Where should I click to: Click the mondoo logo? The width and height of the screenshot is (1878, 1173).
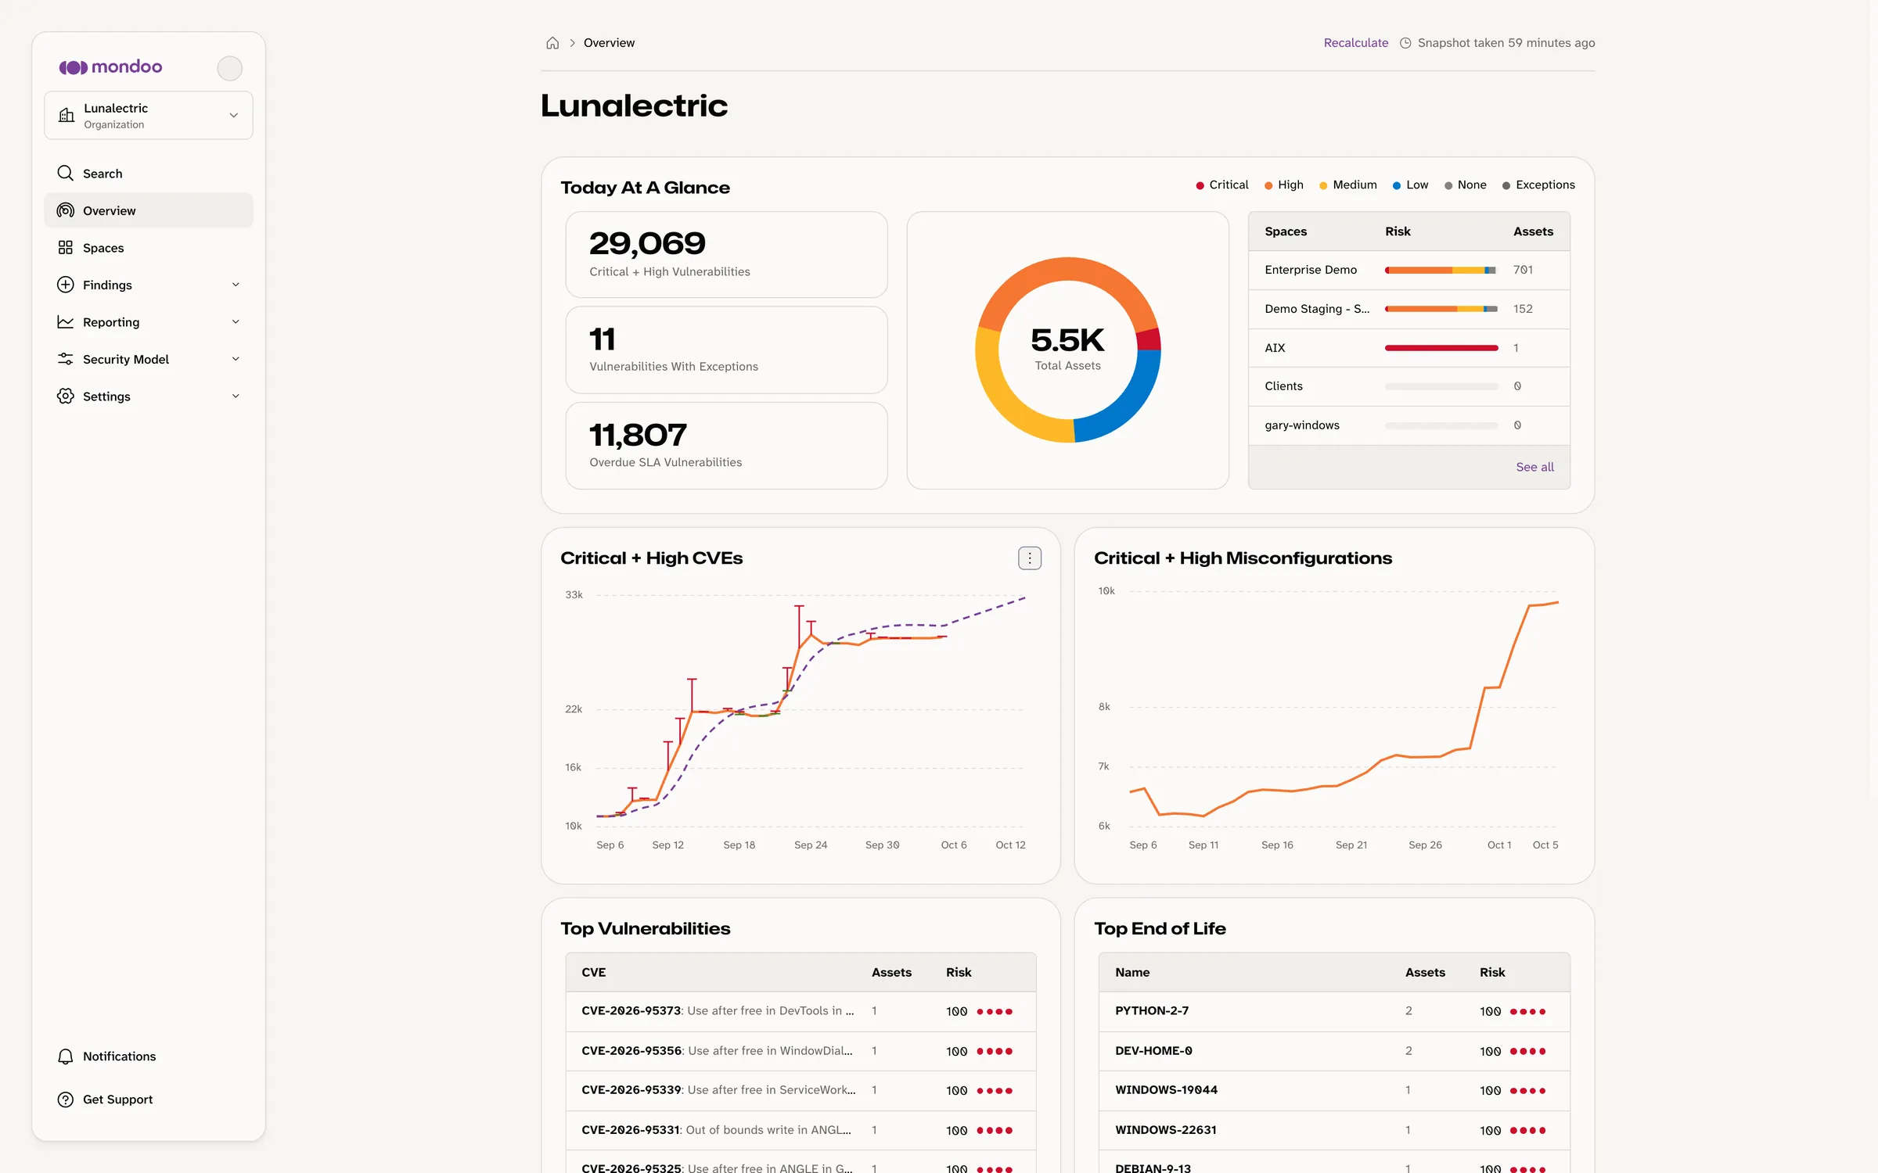[x=110, y=67]
